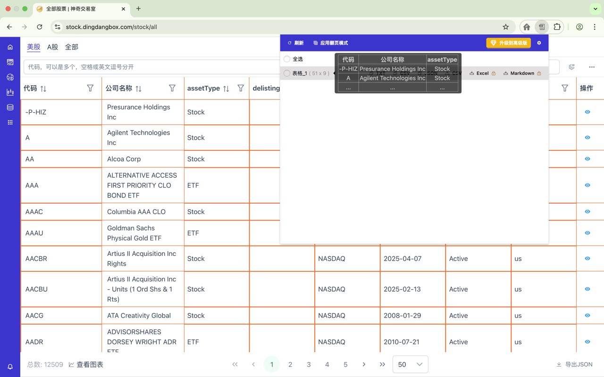The image size is (604, 377).
Task: Select the 全部股票 browser tab
Action: (81, 9)
